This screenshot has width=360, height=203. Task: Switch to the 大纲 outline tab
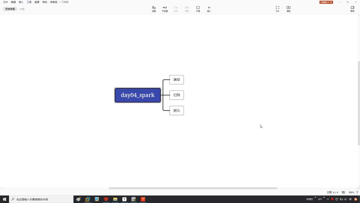[22, 9]
